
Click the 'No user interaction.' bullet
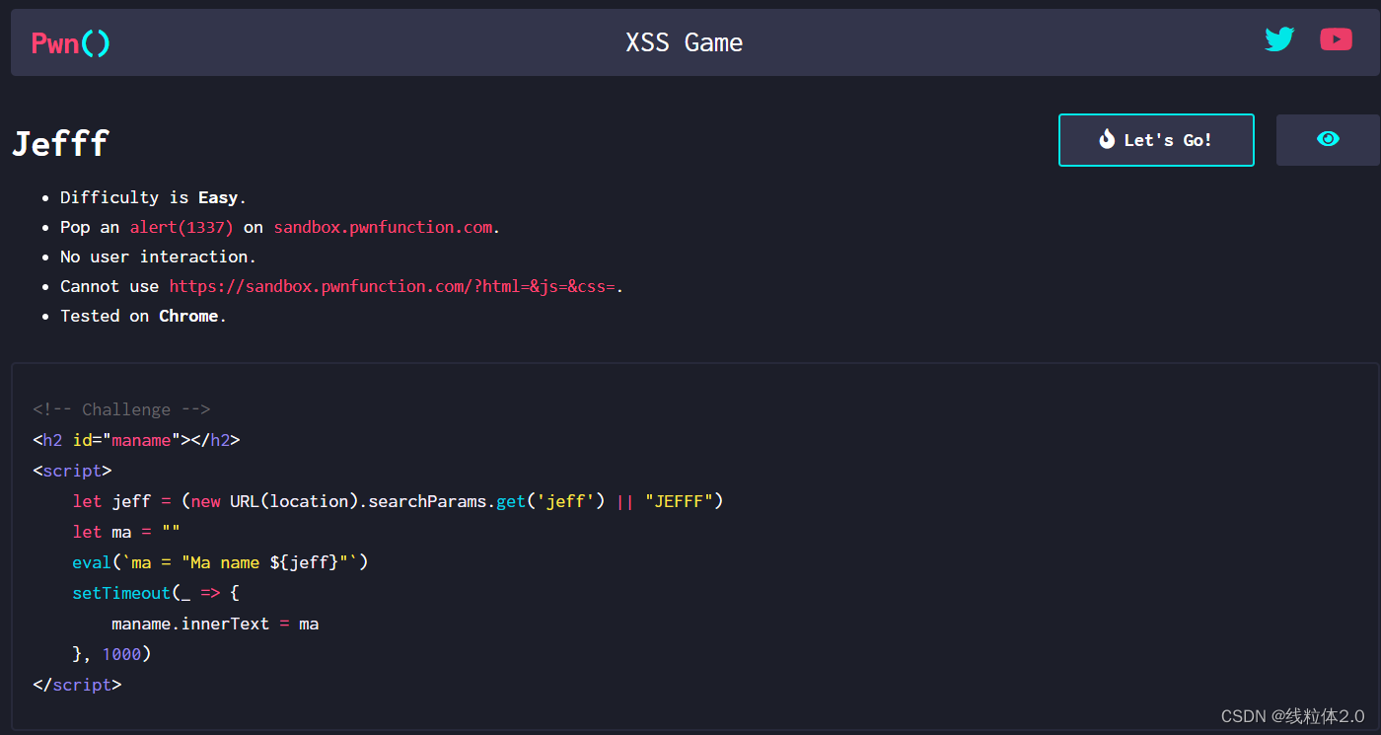coord(158,257)
